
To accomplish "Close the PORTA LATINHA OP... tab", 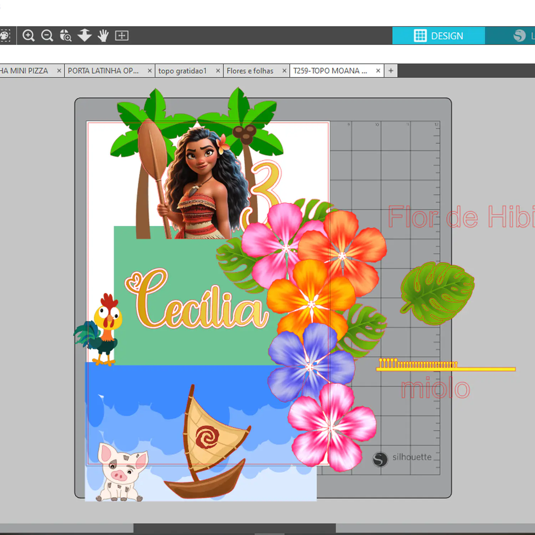I will [x=150, y=71].
